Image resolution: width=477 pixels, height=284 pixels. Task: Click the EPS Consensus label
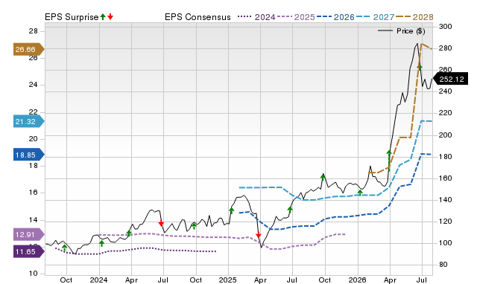[198, 17]
